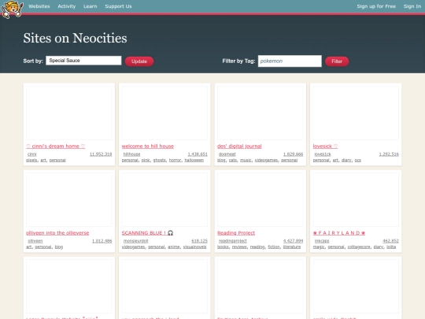Click the 4,427,894 views count
The height and width of the screenshot is (319, 425).
coord(293,240)
